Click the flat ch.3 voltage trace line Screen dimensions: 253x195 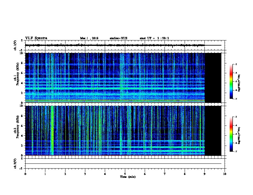[x=123, y=164]
